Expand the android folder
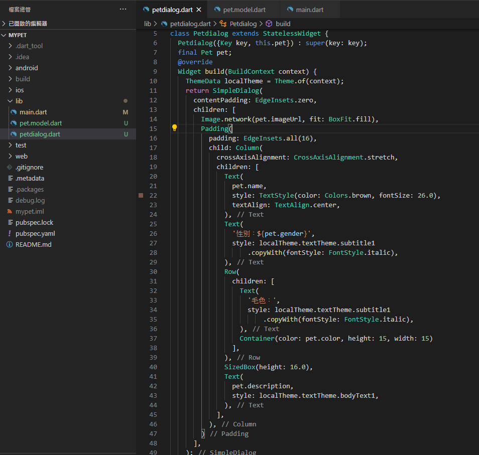This screenshot has width=479, height=455. click(x=27, y=68)
